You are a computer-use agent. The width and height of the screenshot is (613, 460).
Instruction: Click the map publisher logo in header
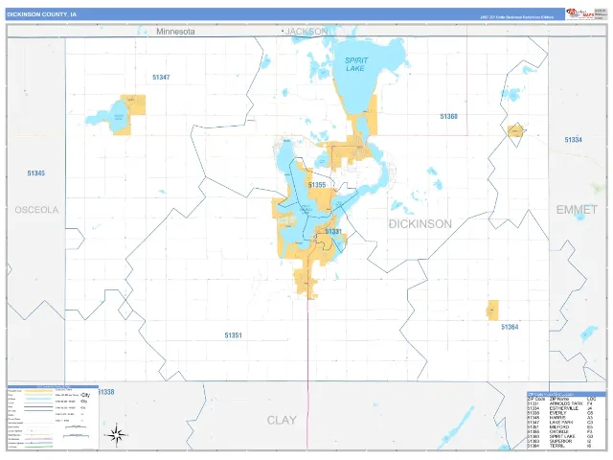579,13
